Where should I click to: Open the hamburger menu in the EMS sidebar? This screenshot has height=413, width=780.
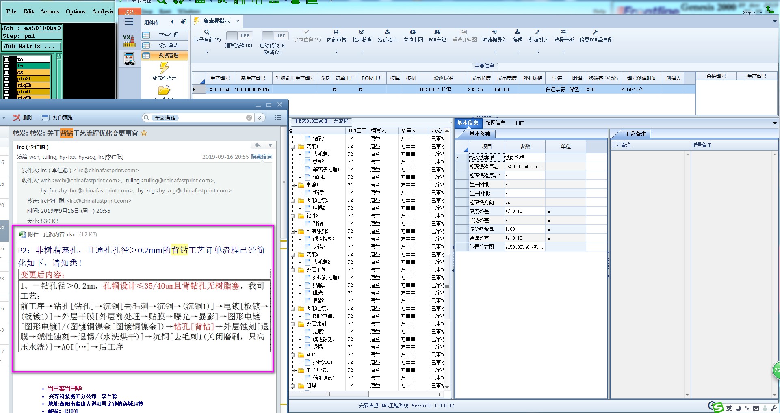[129, 22]
